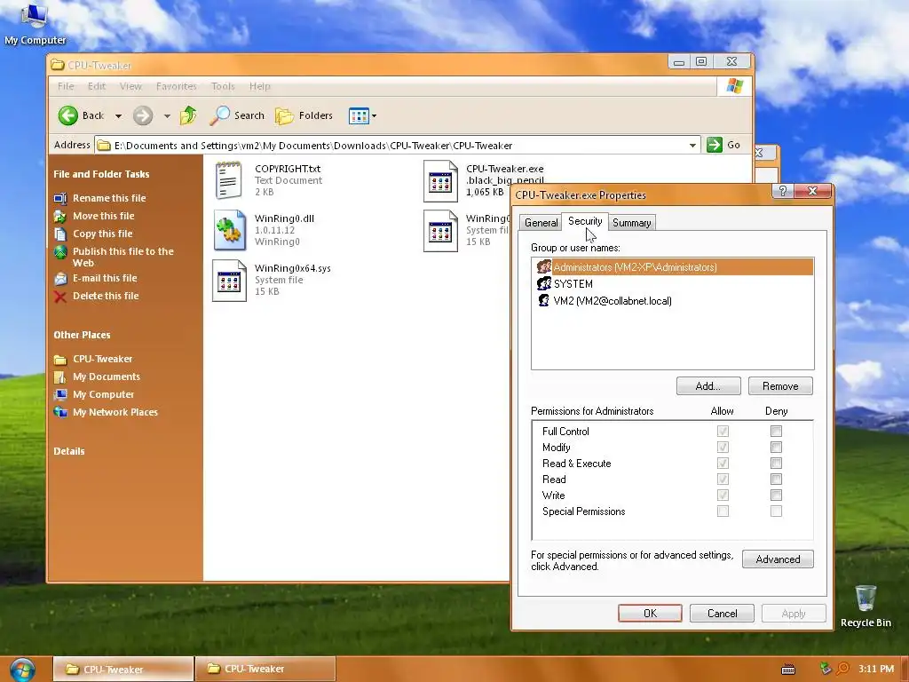Toggle the Folders pane button
Screen dimensions: 909x682
click(304, 115)
